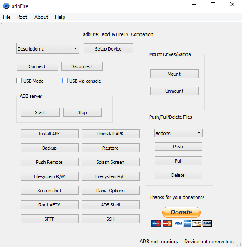This screenshot has width=242, height=247.
Task: Maximize the adbFire window
Action: 213,4
